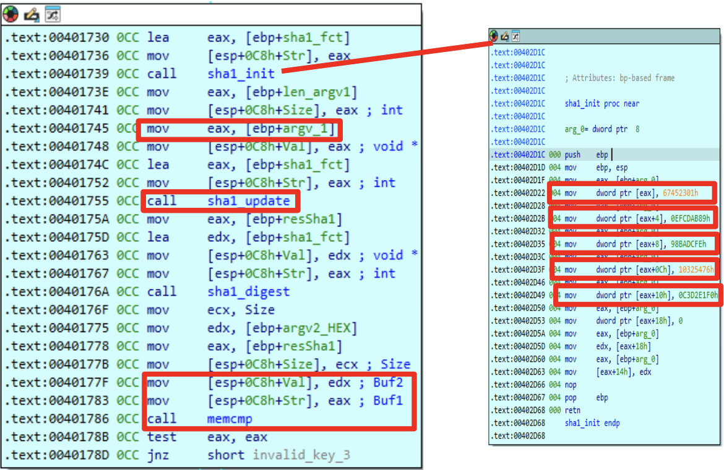This screenshot has height=470, width=724.
Task: Select the invalid_key_3 jump label
Action: [301, 455]
